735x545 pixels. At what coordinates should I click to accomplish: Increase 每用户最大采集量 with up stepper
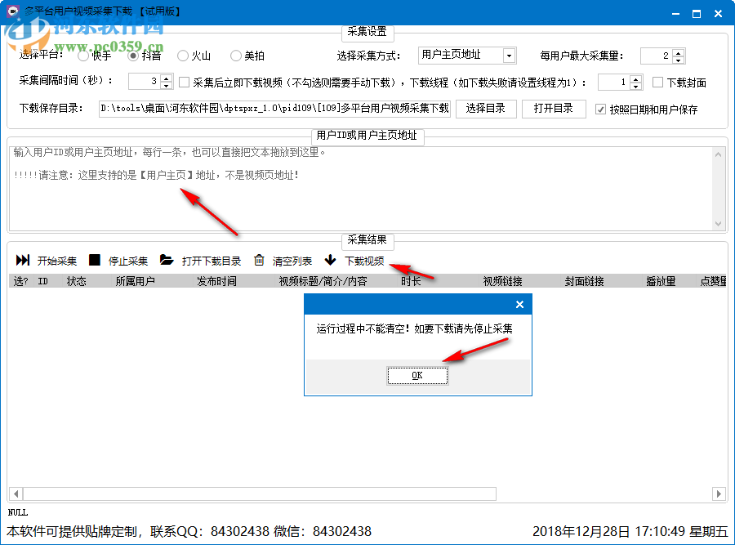pos(676,52)
